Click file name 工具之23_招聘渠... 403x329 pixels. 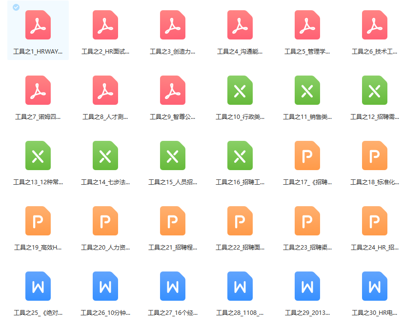coord(307,247)
